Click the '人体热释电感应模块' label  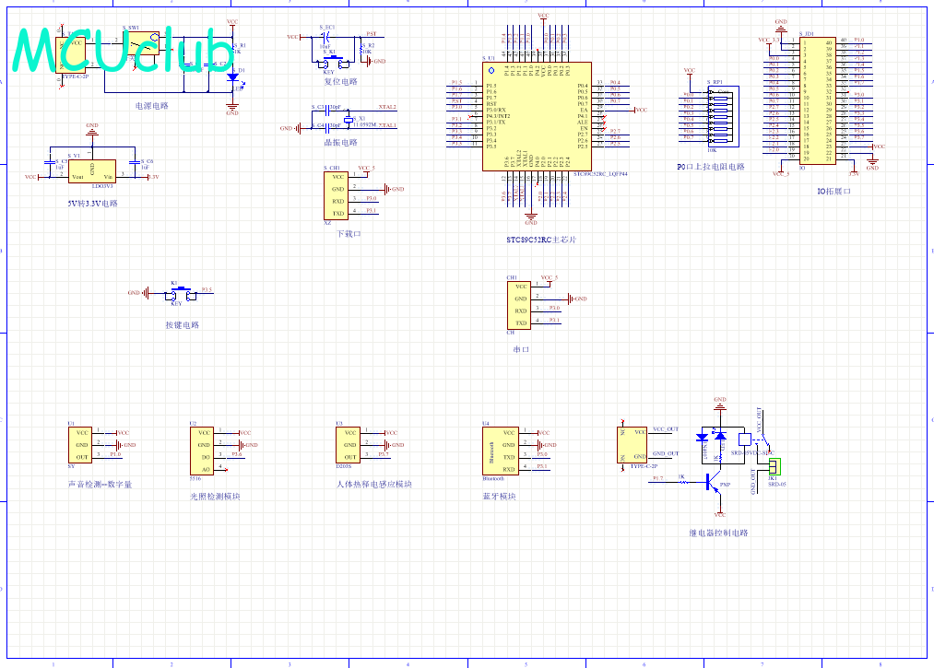point(374,485)
